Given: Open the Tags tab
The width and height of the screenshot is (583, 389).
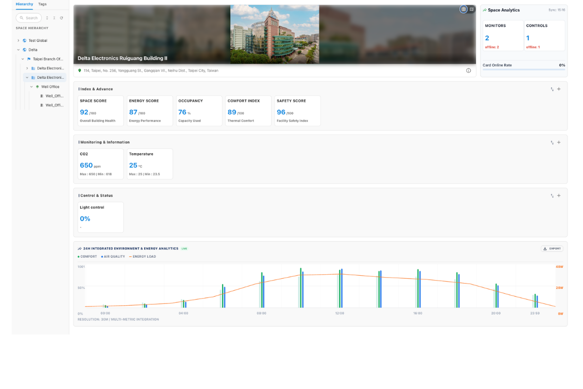Looking at the screenshot, I should (x=43, y=4).
